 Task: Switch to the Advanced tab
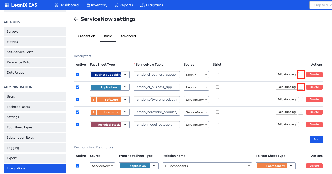click(128, 36)
